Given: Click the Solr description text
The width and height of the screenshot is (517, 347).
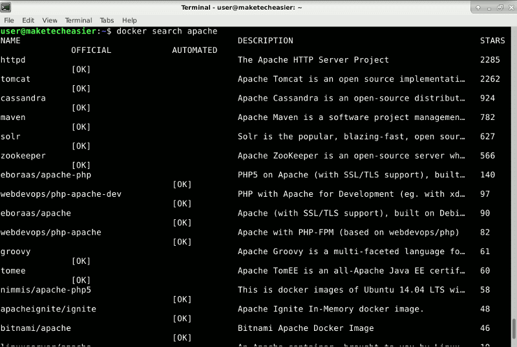Looking at the screenshot, I should point(351,137).
